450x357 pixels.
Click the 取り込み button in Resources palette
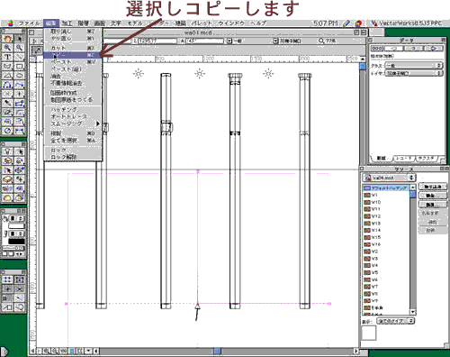pyautogui.click(x=433, y=187)
